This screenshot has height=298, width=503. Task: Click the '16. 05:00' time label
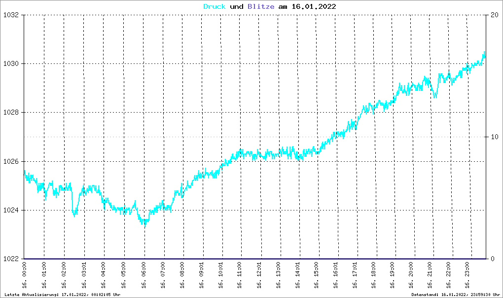[124, 275]
